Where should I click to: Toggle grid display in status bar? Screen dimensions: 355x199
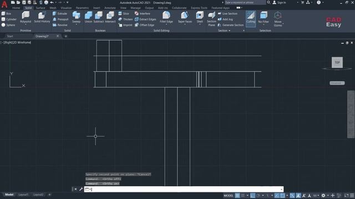pos(237,196)
